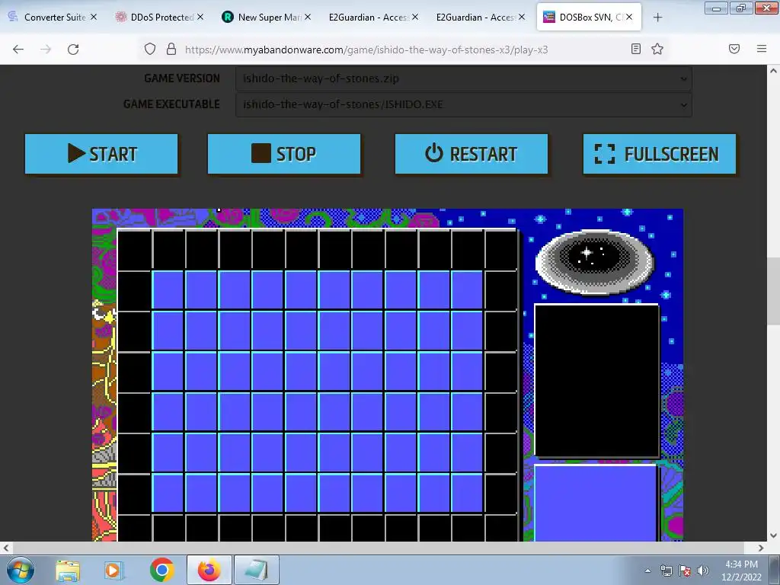The width and height of the screenshot is (780, 585).
Task: Click the network status tray icon
Action: (666, 571)
